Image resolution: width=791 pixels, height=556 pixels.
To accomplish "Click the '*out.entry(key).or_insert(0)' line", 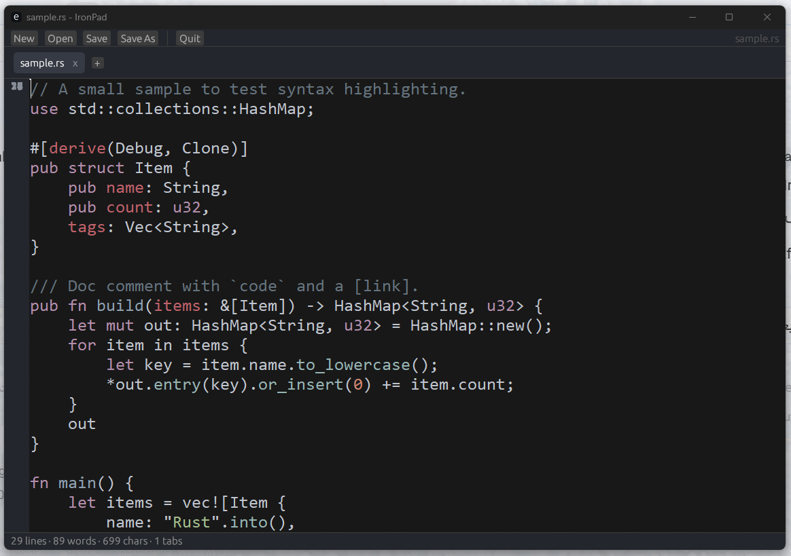I will click(x=311, y=384).
